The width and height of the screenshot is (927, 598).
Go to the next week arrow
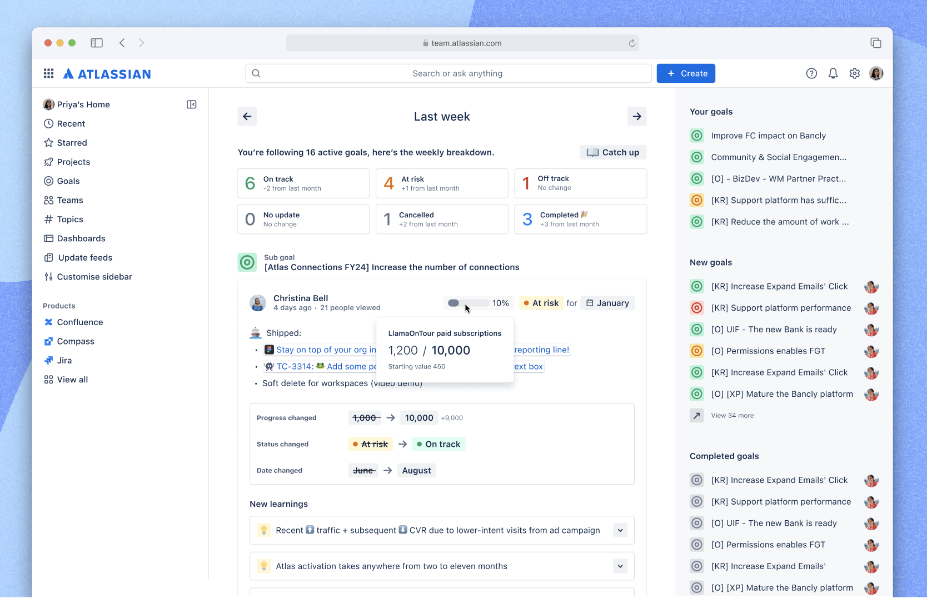[637, 117]
